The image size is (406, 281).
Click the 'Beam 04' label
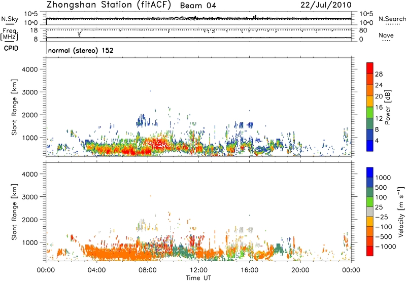tap(198, 6)
